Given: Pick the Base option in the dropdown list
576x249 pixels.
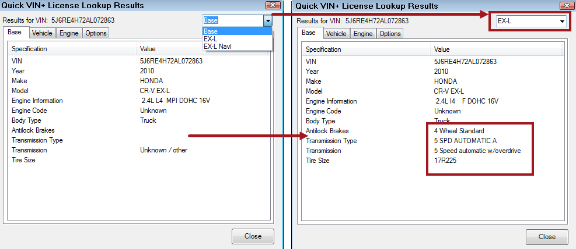Looking at the screenshot, I should point(211,31).
